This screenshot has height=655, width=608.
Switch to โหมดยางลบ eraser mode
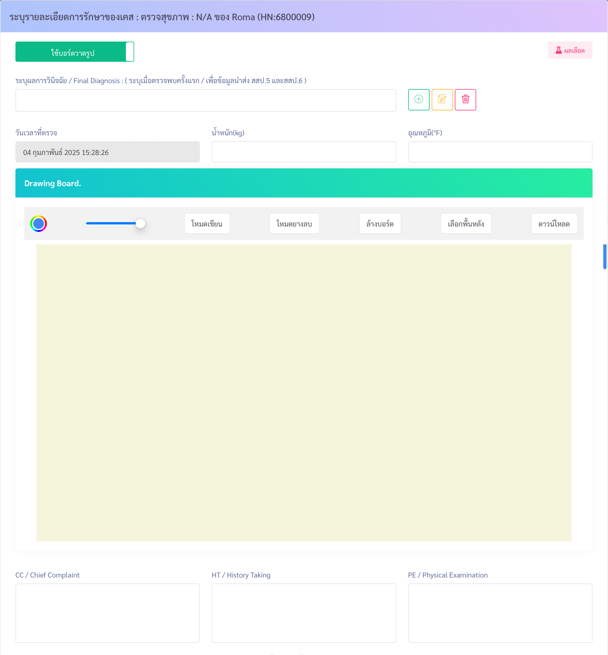294,224
